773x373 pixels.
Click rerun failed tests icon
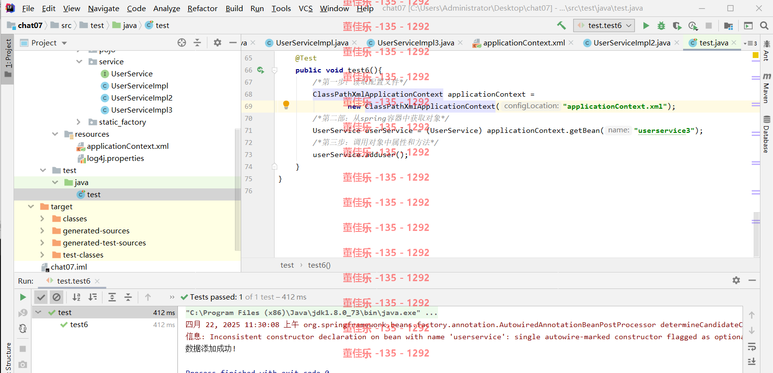(23, 313)
